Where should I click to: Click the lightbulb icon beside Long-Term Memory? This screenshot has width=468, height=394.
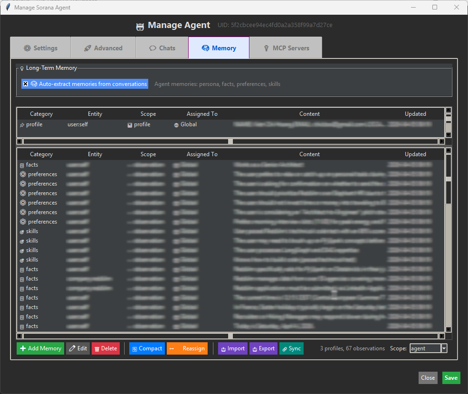coord(22,68)
